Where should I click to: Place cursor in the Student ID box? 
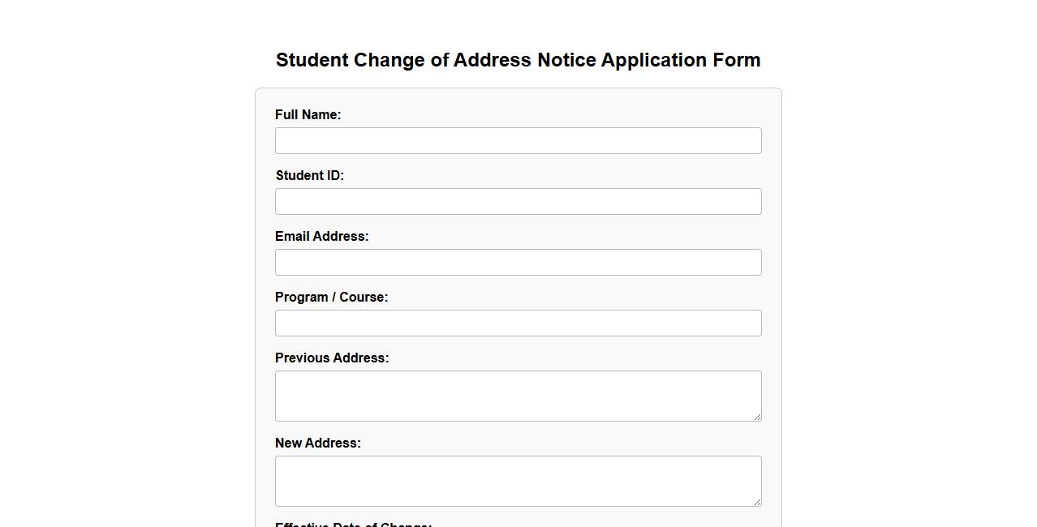click(518, 201)
